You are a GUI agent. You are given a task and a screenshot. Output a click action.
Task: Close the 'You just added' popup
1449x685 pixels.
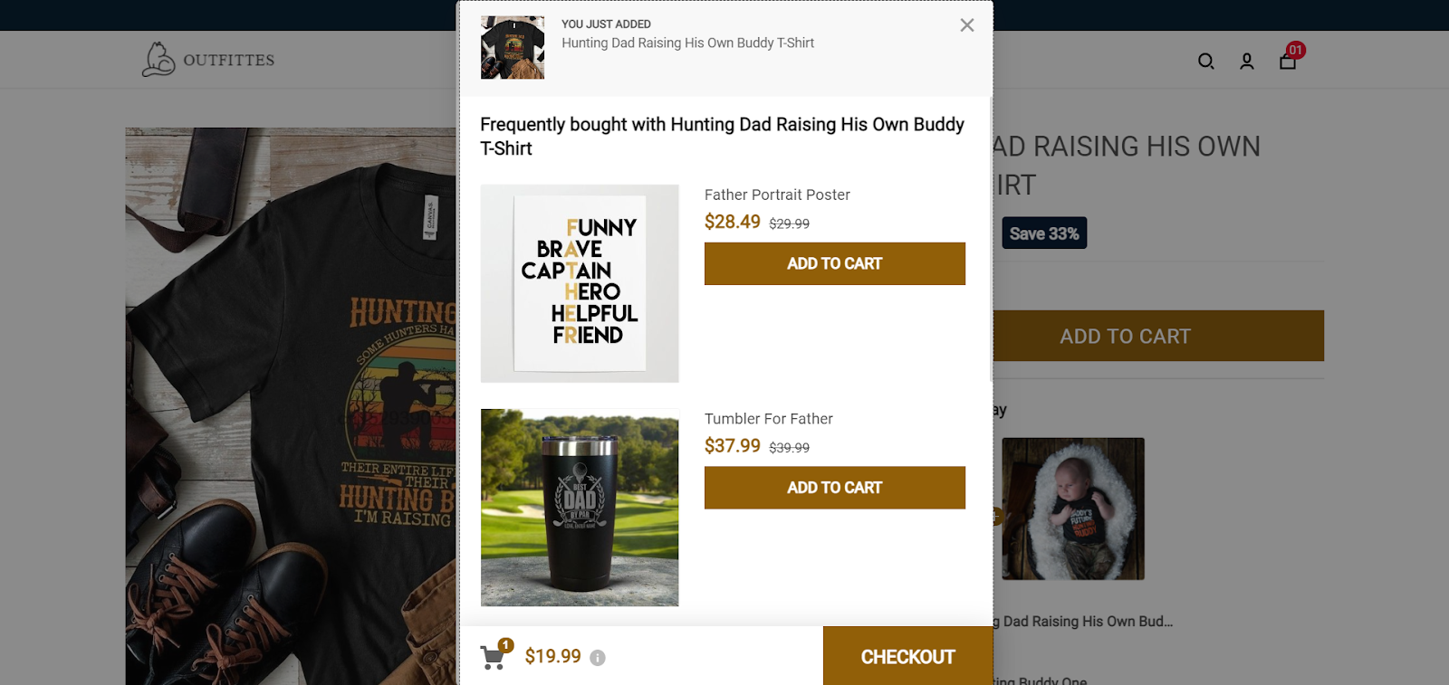click(x=967, y=25)
